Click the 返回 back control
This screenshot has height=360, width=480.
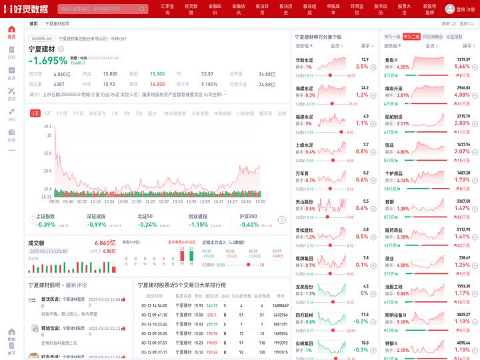[x=467, y=23]
